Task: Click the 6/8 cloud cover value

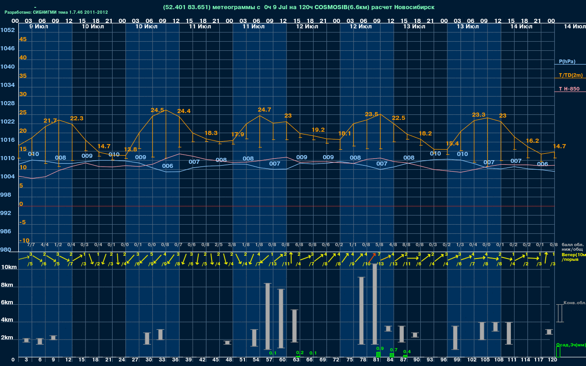Action: pos(299,245)
